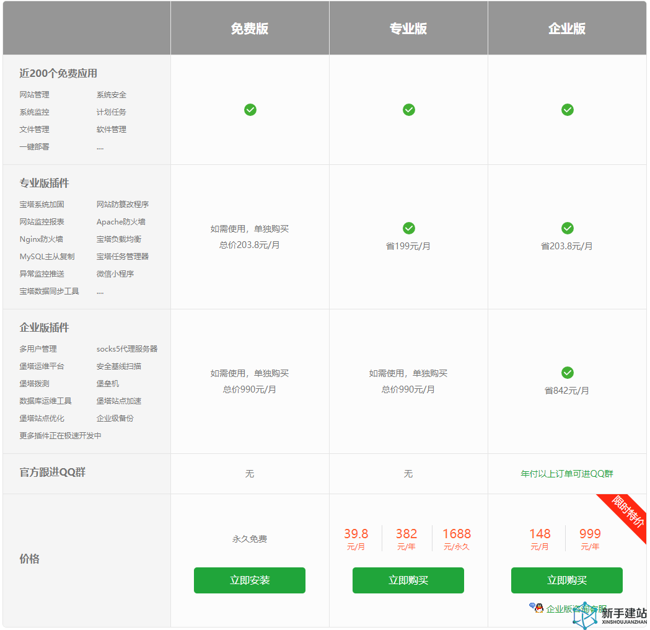Click 堡塔站点优化 enterprise plugin text

(x=42, y=419)
